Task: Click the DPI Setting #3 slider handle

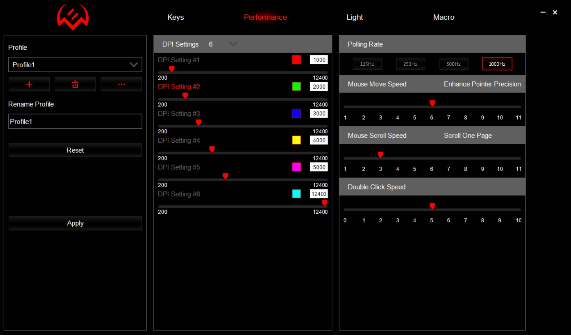Action: click(x=199, y=122)
